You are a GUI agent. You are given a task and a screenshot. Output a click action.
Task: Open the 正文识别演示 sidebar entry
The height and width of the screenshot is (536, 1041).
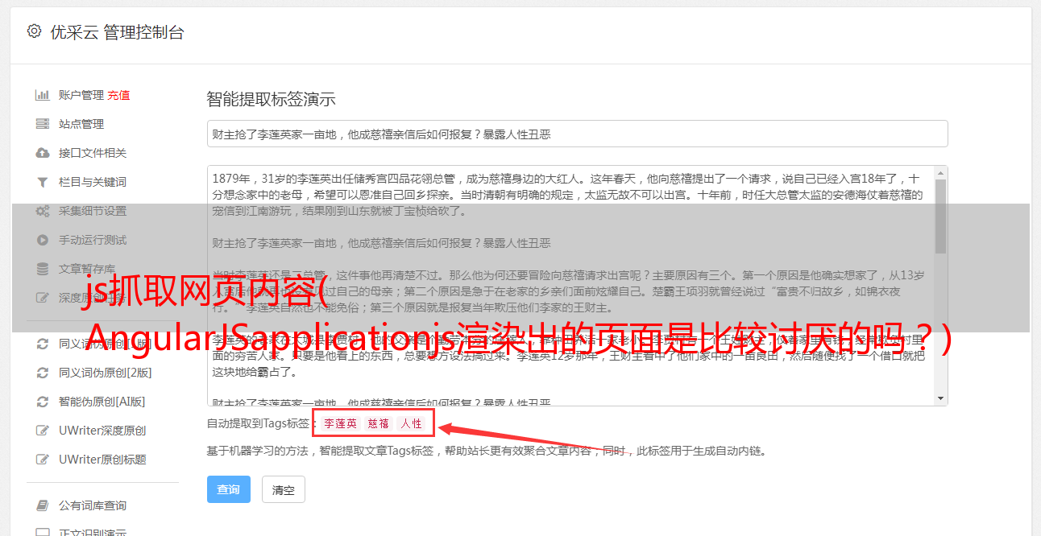[93, 532]
